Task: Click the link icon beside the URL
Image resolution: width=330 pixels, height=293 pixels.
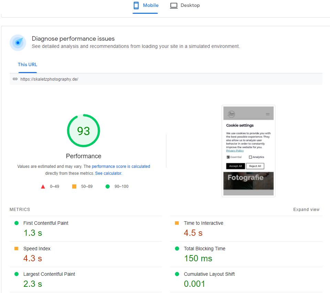Action: (15, 79)
